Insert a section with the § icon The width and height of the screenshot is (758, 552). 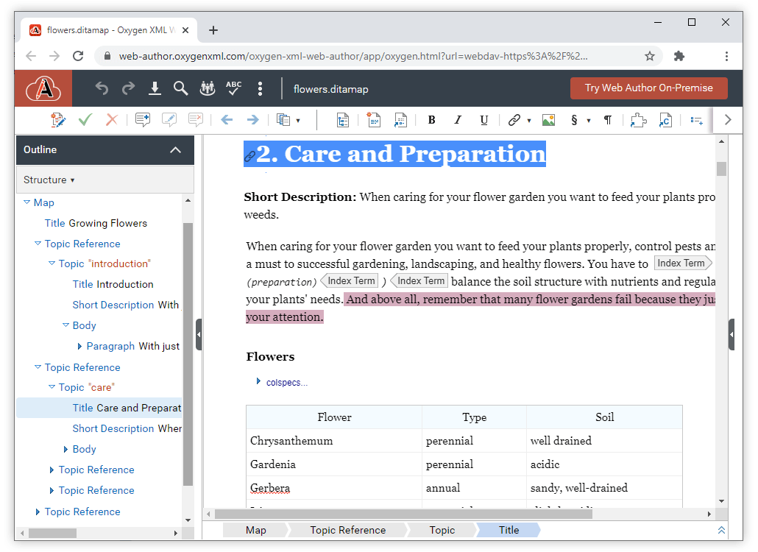[x=574, y=120]
